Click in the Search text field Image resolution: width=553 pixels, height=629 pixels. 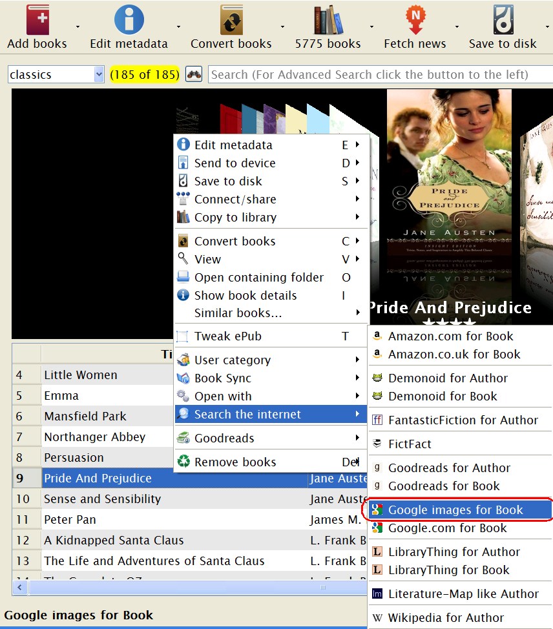point(381,75)
